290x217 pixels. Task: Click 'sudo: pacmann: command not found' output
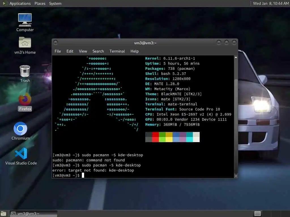click(89, 160)
